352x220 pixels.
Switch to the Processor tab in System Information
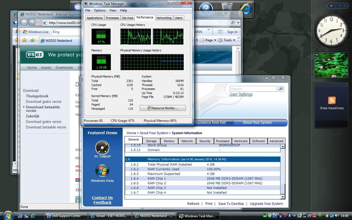point(223,141)
